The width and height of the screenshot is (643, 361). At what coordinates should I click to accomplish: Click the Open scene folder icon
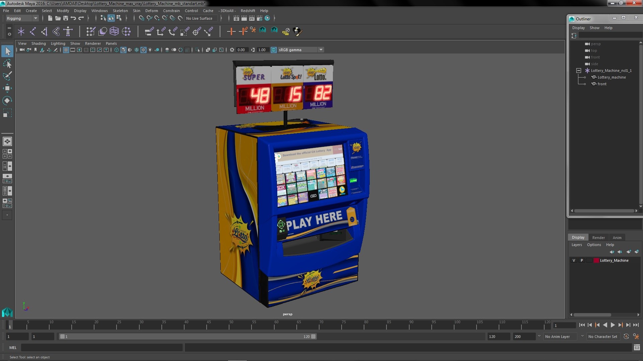[58, 18]
